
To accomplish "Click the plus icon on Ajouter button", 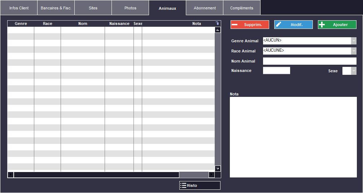I will (322, 25).
